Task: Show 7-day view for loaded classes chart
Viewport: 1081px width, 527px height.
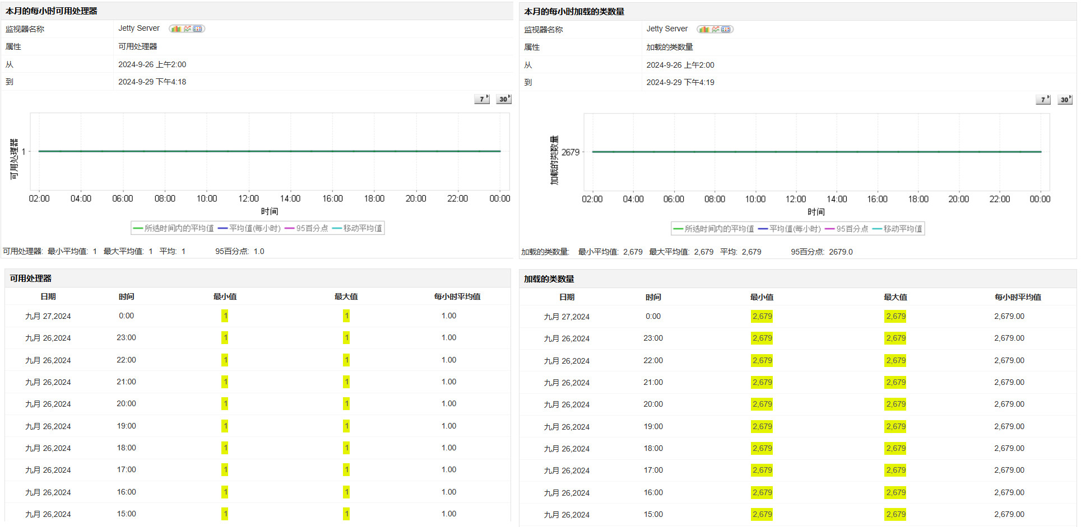Action: tap(1043, 100)
